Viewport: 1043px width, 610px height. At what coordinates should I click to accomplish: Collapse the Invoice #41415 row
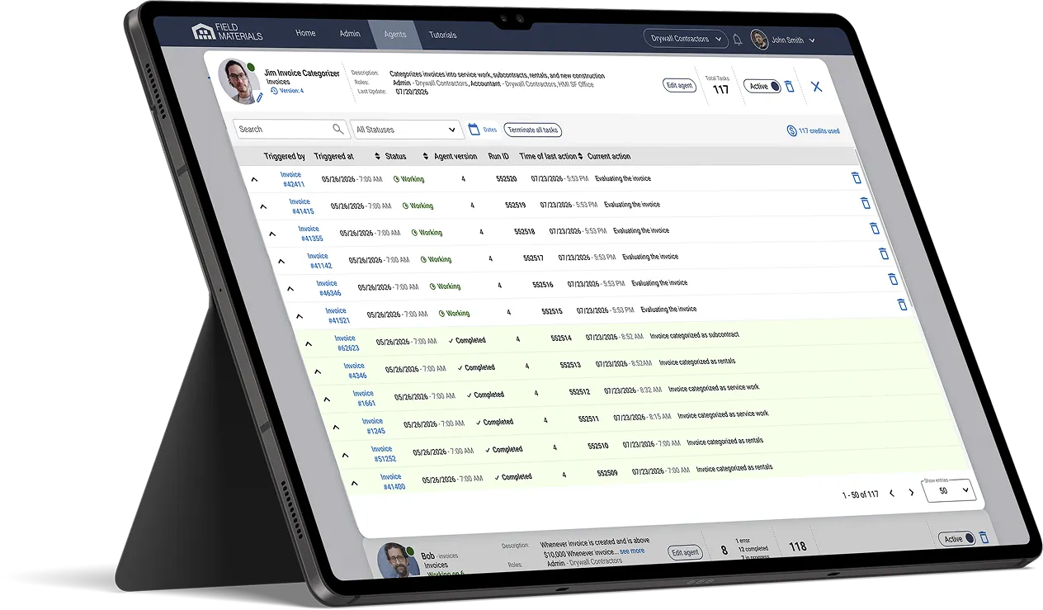click(263, 206)
